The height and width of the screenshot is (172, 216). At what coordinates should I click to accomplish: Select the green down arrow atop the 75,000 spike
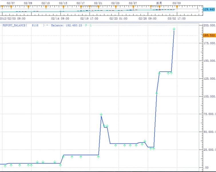101,114
